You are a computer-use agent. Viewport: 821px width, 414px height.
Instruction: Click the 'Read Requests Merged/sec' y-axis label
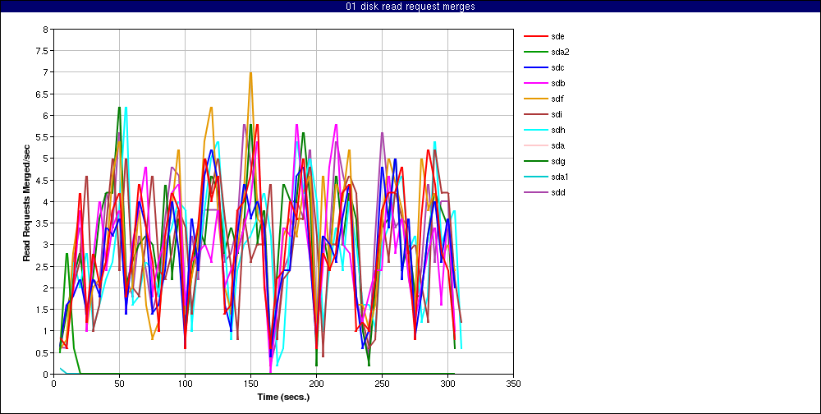pyautogui.click(x=26, y=202)
